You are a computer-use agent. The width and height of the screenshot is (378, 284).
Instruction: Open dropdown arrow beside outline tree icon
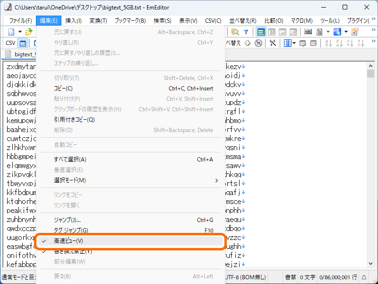tap(328, 32)
